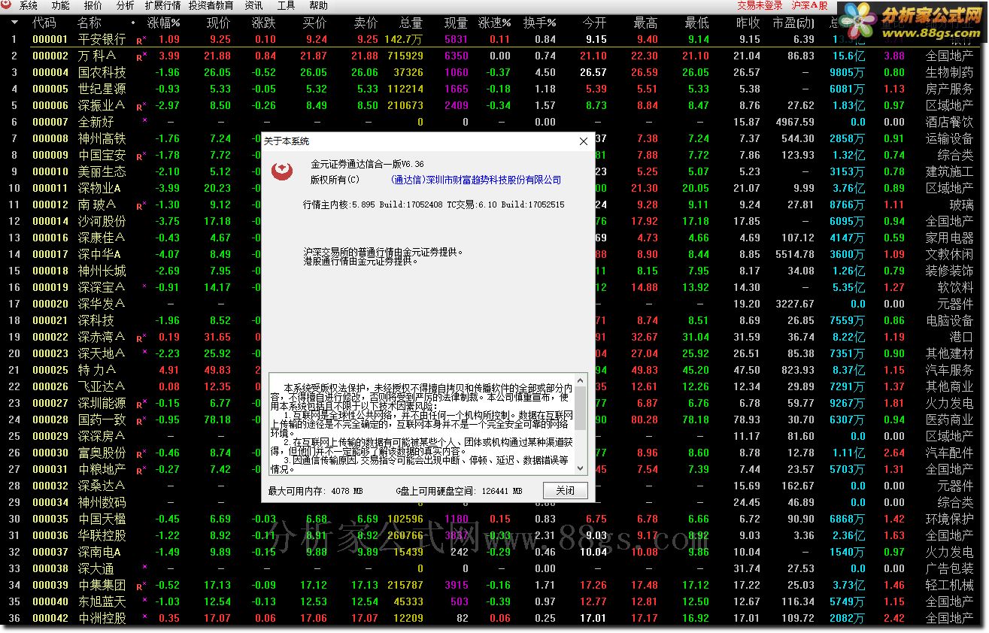Select stock code 000014

tap(50, 221)
